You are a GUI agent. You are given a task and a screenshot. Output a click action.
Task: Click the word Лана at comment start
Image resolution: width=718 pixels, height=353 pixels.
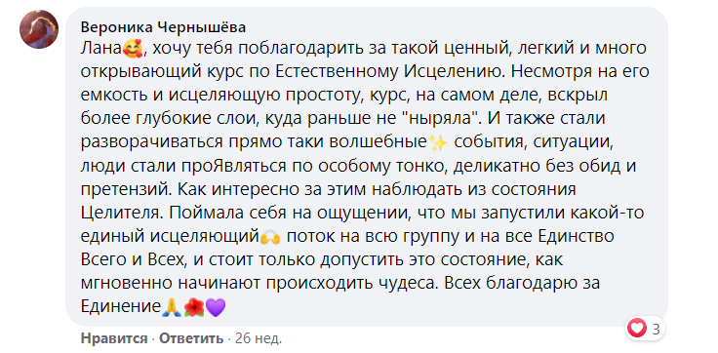pyautogui.click(x=102, y=48)
